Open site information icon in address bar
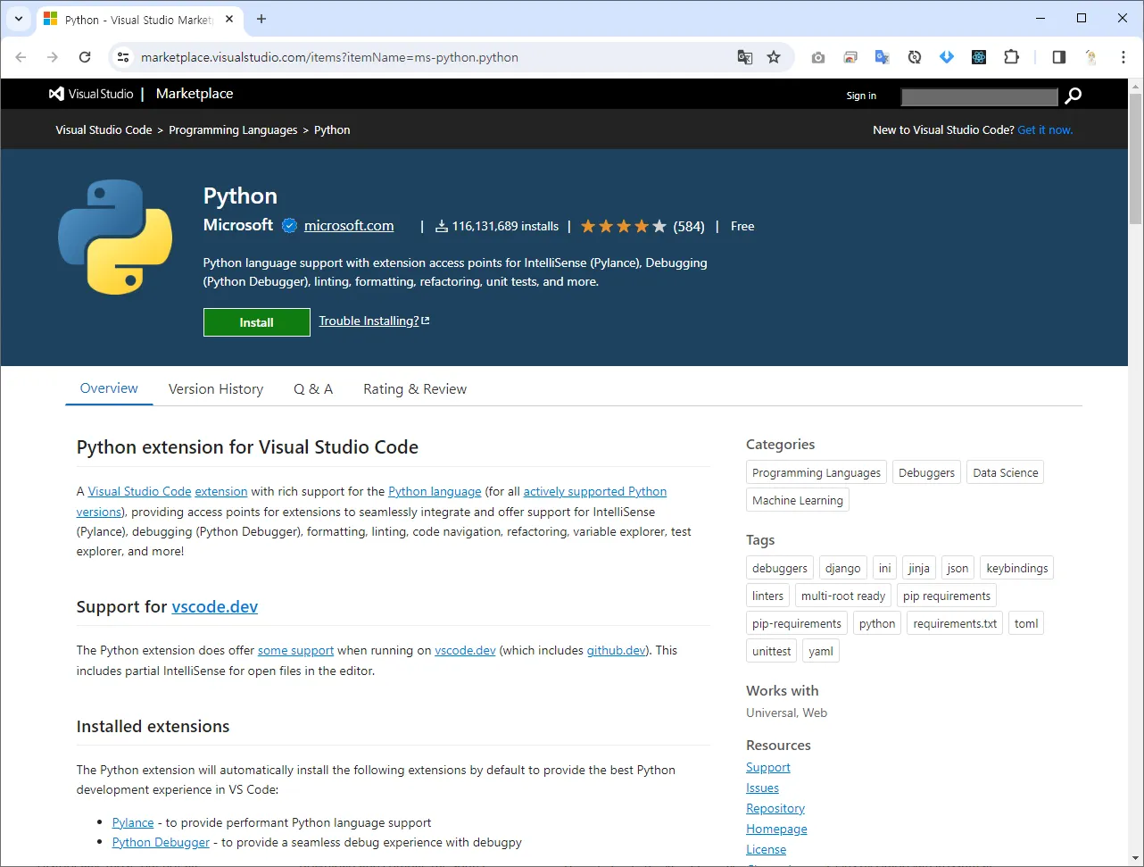 pos(122,57)
